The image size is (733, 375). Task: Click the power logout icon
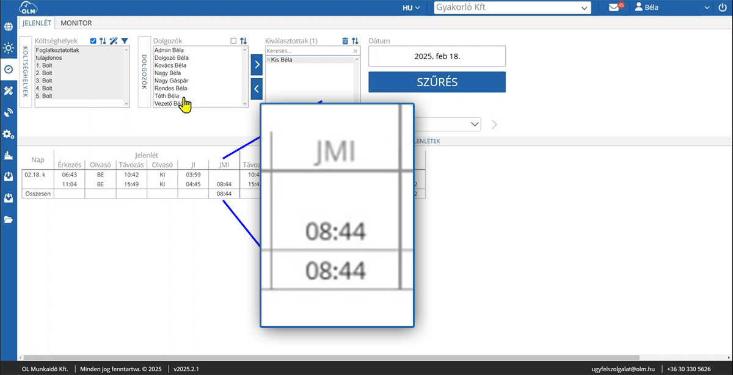[724, 8]
